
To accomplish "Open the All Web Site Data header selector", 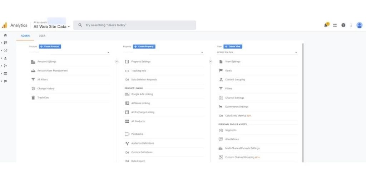I will [x=51, y=26].
